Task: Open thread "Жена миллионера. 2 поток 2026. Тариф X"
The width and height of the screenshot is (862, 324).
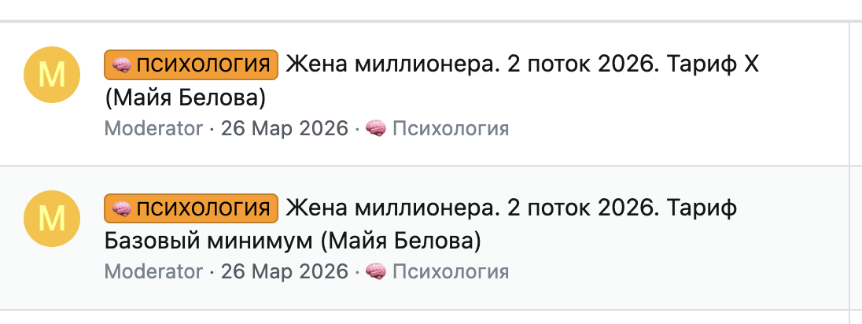Action: 472,64
